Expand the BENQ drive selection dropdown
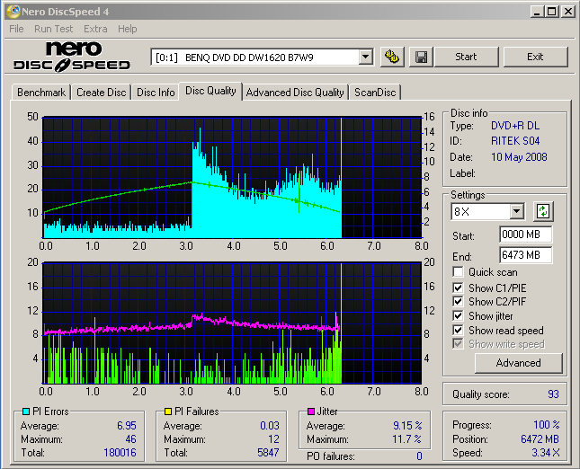 tap(365, 58)
